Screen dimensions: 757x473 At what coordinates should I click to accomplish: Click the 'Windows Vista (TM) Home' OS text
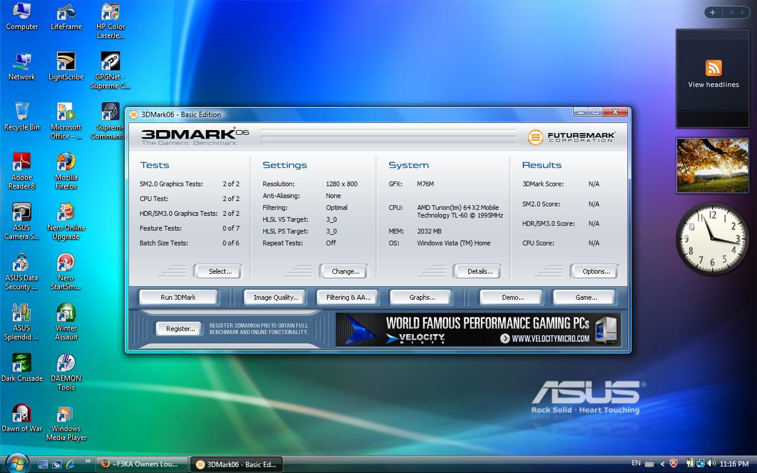454,243
